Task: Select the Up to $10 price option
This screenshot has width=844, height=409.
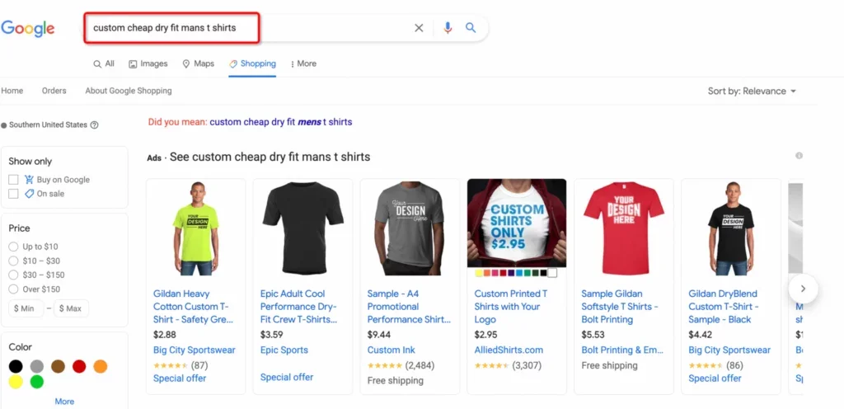Action: point(13,247)
